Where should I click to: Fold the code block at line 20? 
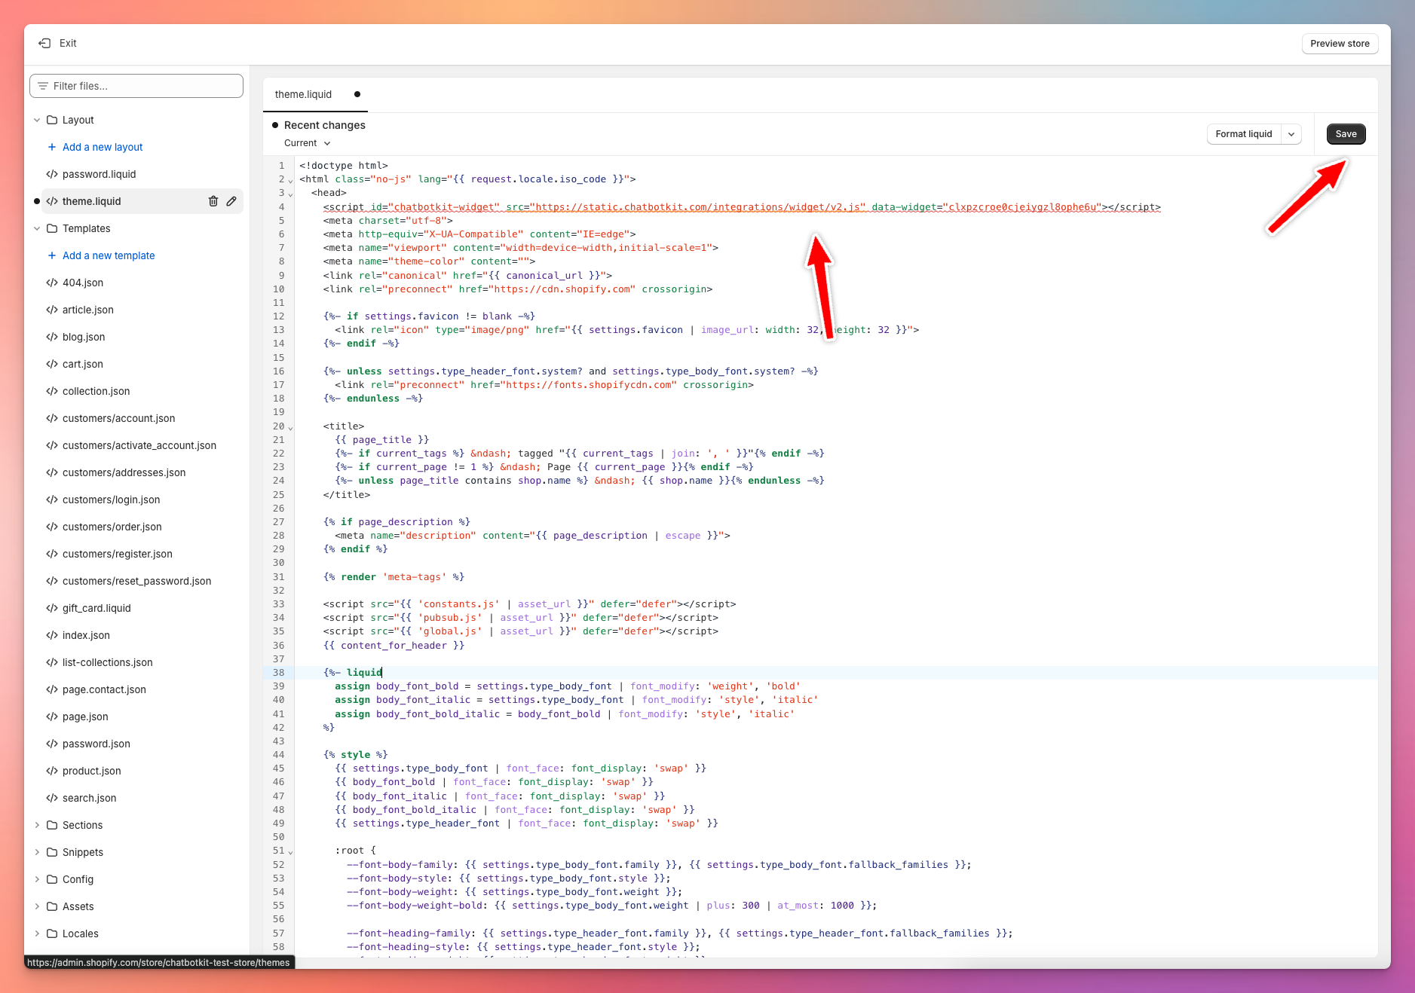(x=291, y=428)
